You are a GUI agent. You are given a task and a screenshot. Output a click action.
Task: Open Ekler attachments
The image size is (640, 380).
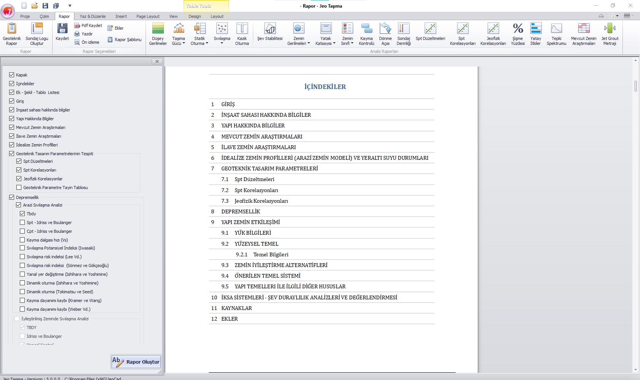pyautogui.click(x=115, y=28)
